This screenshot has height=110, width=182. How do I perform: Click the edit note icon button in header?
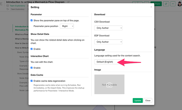pos(166,4)
